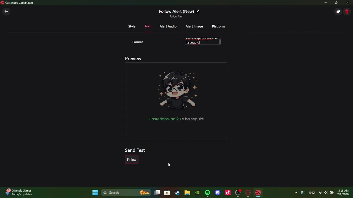Delete the alert with the red trash icon
The height and width of the screenshot is (198, 353).
347,12
